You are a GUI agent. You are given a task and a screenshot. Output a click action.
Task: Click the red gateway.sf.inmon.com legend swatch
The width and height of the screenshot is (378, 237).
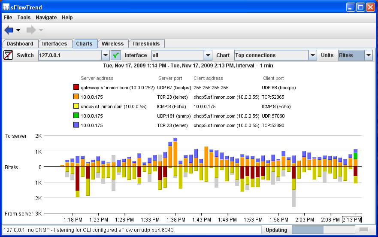(x=76, y=87)
